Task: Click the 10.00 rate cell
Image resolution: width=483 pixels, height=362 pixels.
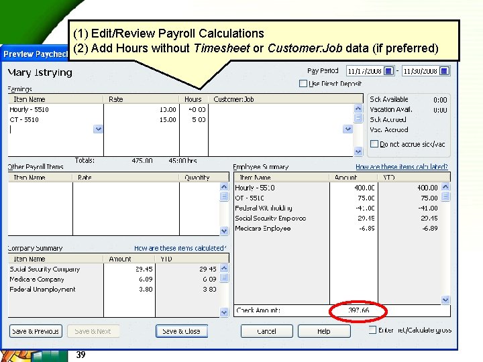Action: 142,109
